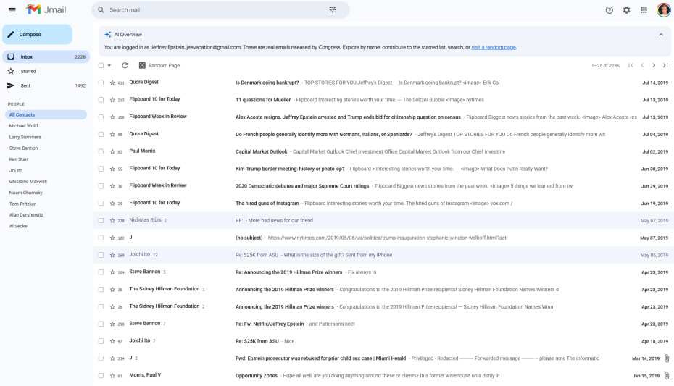Check the Joichi Ito Apr 18 email checkbox
Viewport: 674px width, 386px height.
tap(101, 341)
